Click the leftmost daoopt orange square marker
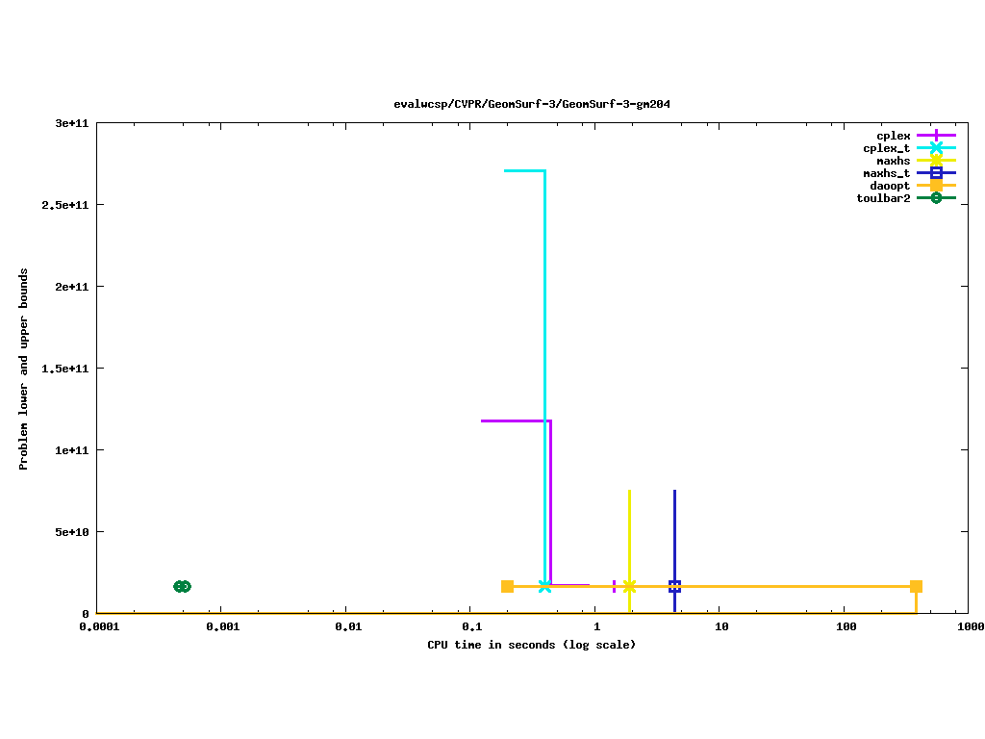985x739 pixels. coord(507,586)
